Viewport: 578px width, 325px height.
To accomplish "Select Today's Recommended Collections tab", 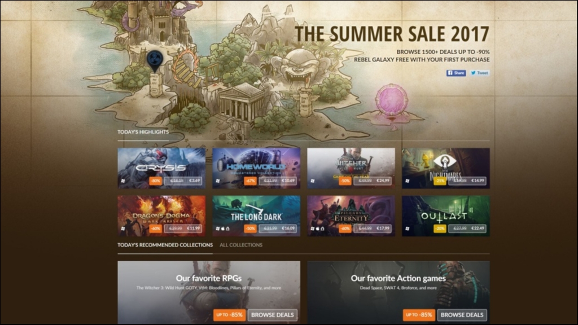I will [x=165, y=245].
